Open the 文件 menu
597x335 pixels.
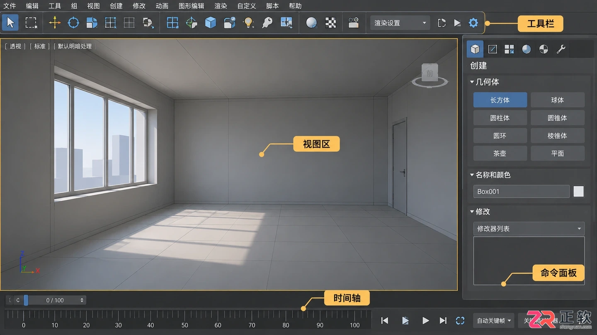(10, 6)
